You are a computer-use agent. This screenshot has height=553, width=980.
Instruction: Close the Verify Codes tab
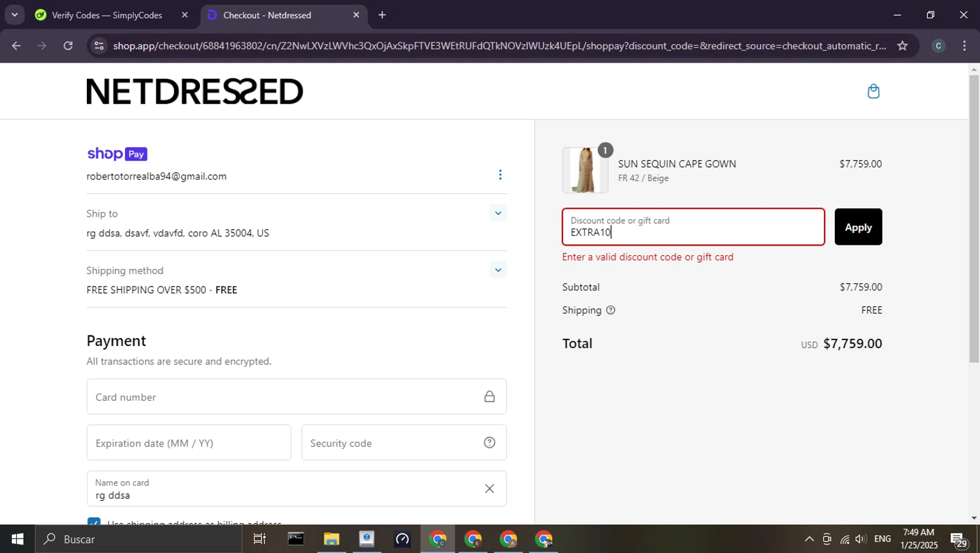click(x=185, y=15)
